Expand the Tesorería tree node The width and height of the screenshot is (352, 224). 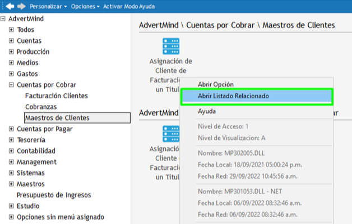pyautogui.click(x=11, y=140)
